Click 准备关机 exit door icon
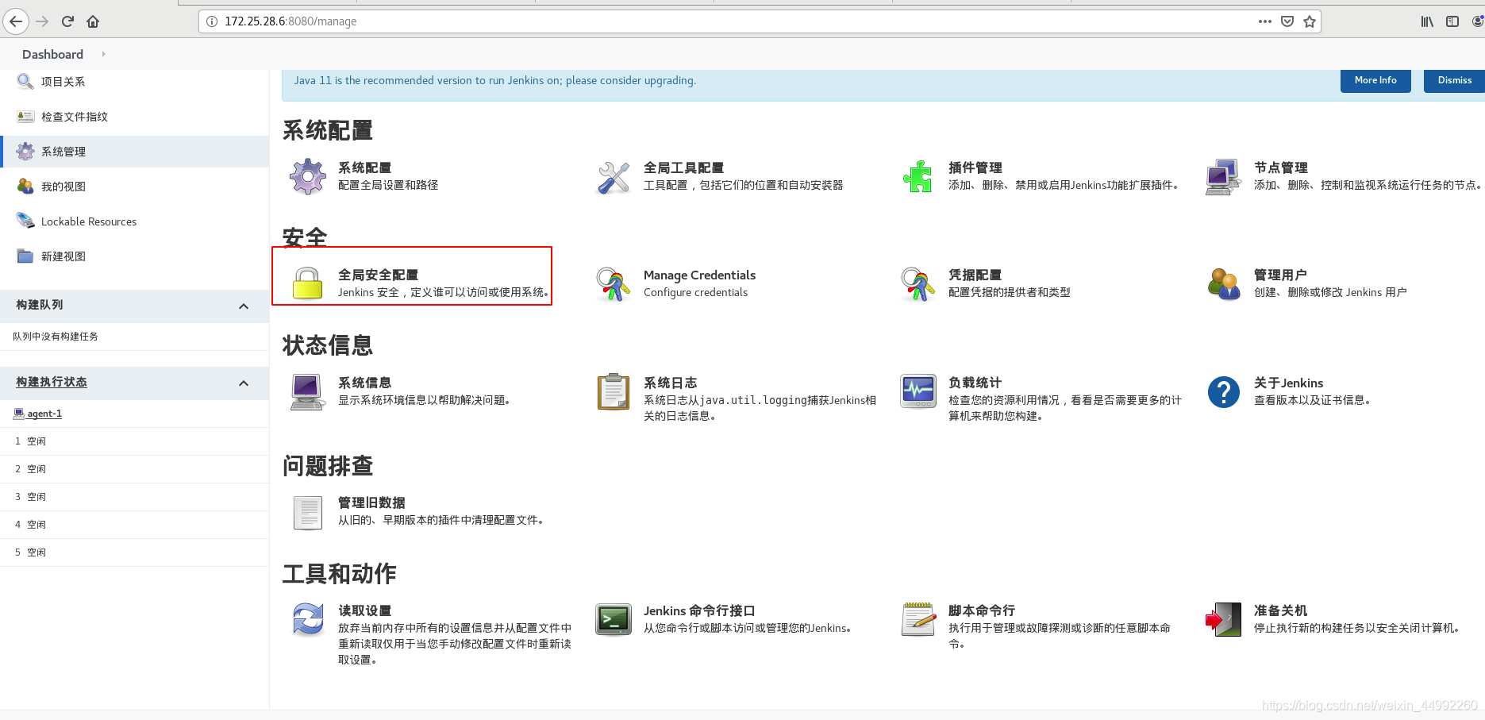This screenshot has height=720, width=1485. tap(1223, 619)
